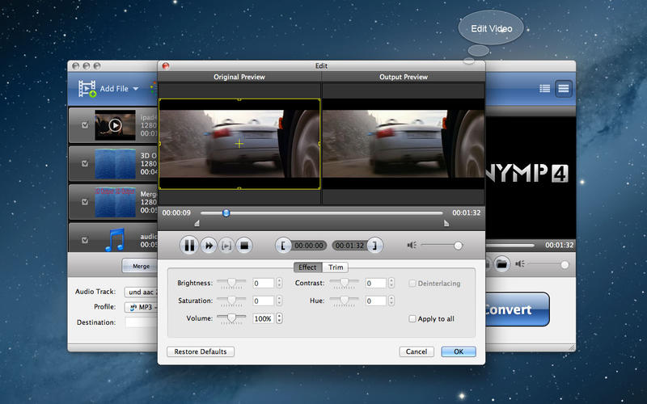Click the next frame step button
The width and height of the screenshot is (647, 404).
(226, 245)
